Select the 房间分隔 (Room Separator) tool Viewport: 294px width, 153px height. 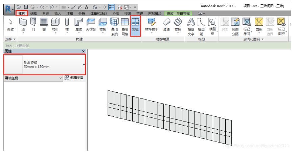pos(235,26)
